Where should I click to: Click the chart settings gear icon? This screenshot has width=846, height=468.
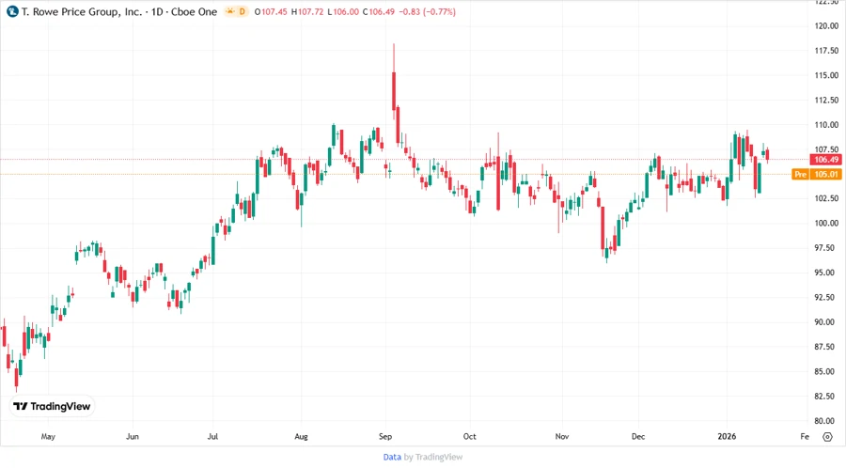827,437
